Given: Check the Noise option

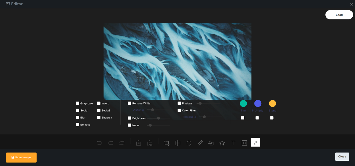Looking at the screenshot, I should click(130, 125).
